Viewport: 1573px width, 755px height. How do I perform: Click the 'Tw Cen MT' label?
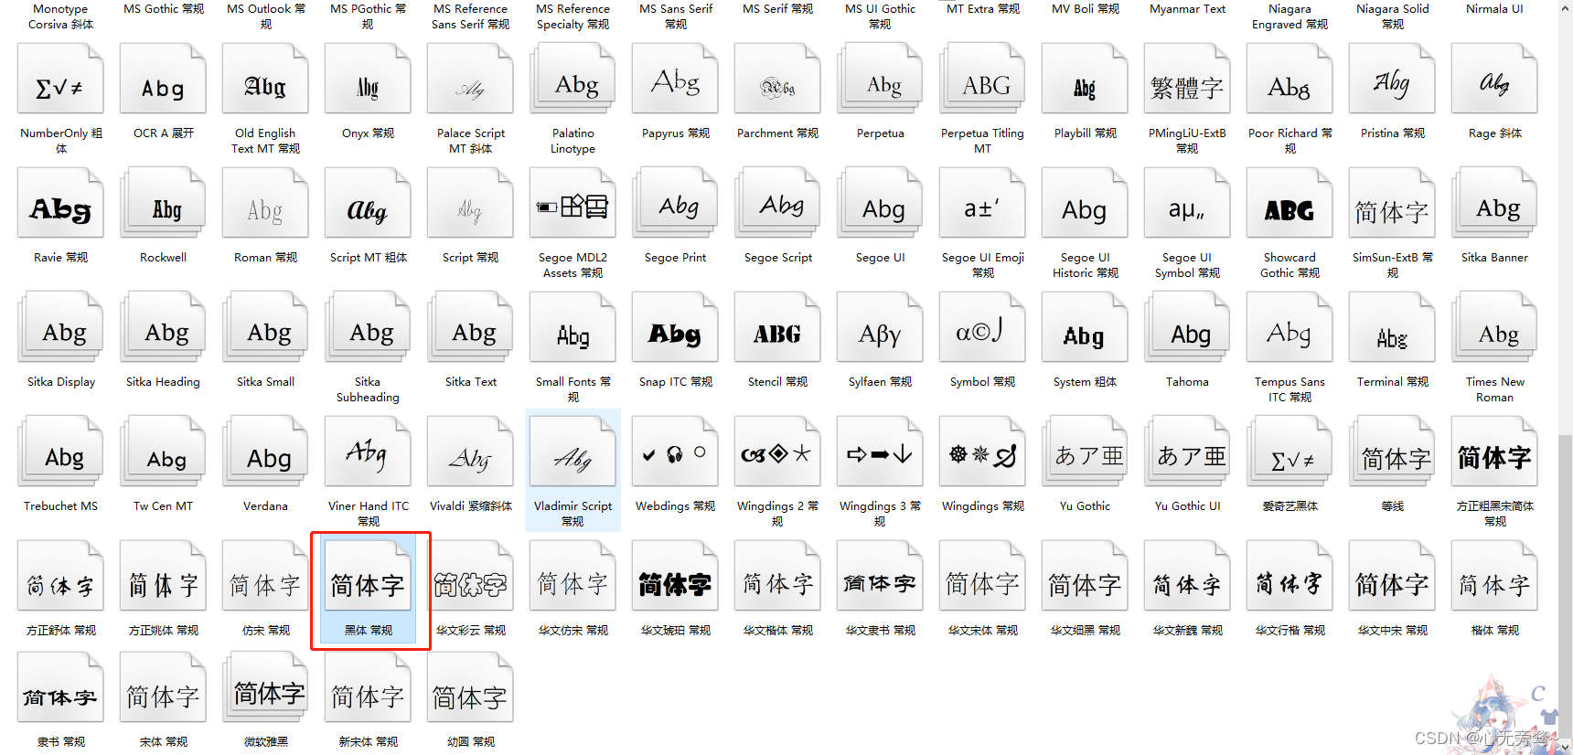click(163, 506)
